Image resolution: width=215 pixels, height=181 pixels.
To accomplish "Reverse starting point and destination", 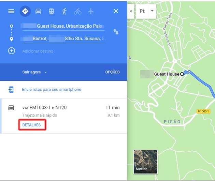I will coord(116,32).
